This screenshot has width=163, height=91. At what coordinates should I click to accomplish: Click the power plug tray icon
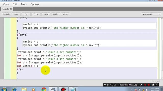click(139, 90)
